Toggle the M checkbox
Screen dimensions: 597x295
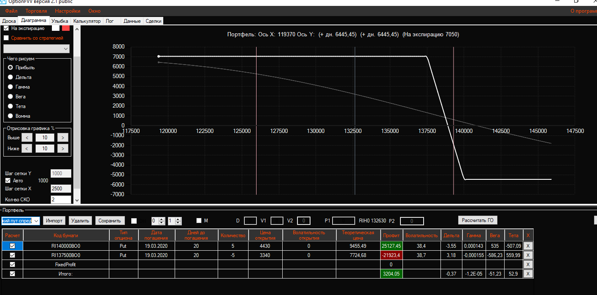click(199, 221)
